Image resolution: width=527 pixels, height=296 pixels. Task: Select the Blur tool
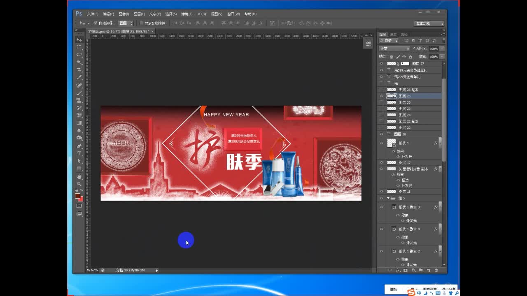point(79,130)
